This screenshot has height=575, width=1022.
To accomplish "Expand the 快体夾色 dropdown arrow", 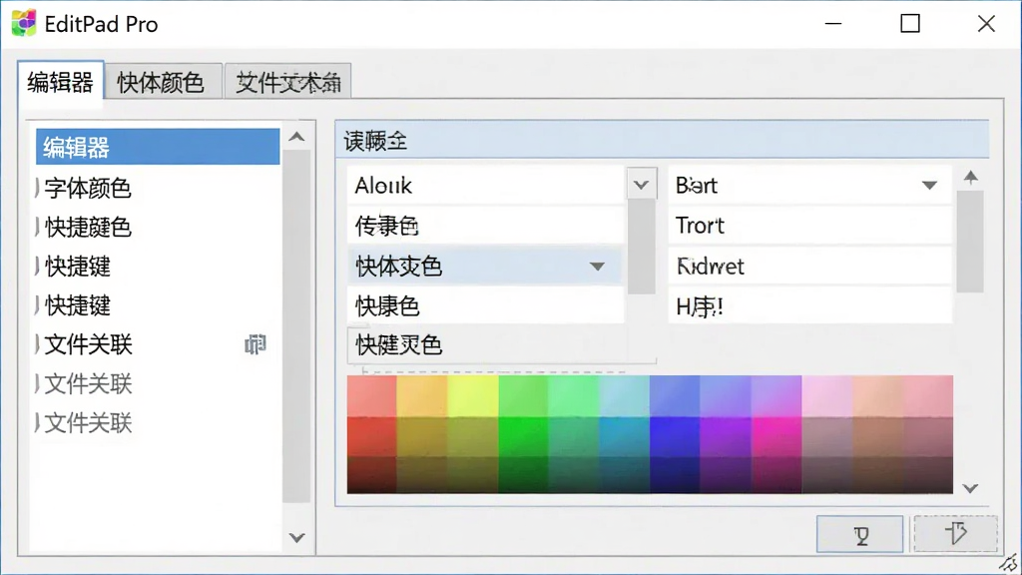I will click(x=597, y=266).
